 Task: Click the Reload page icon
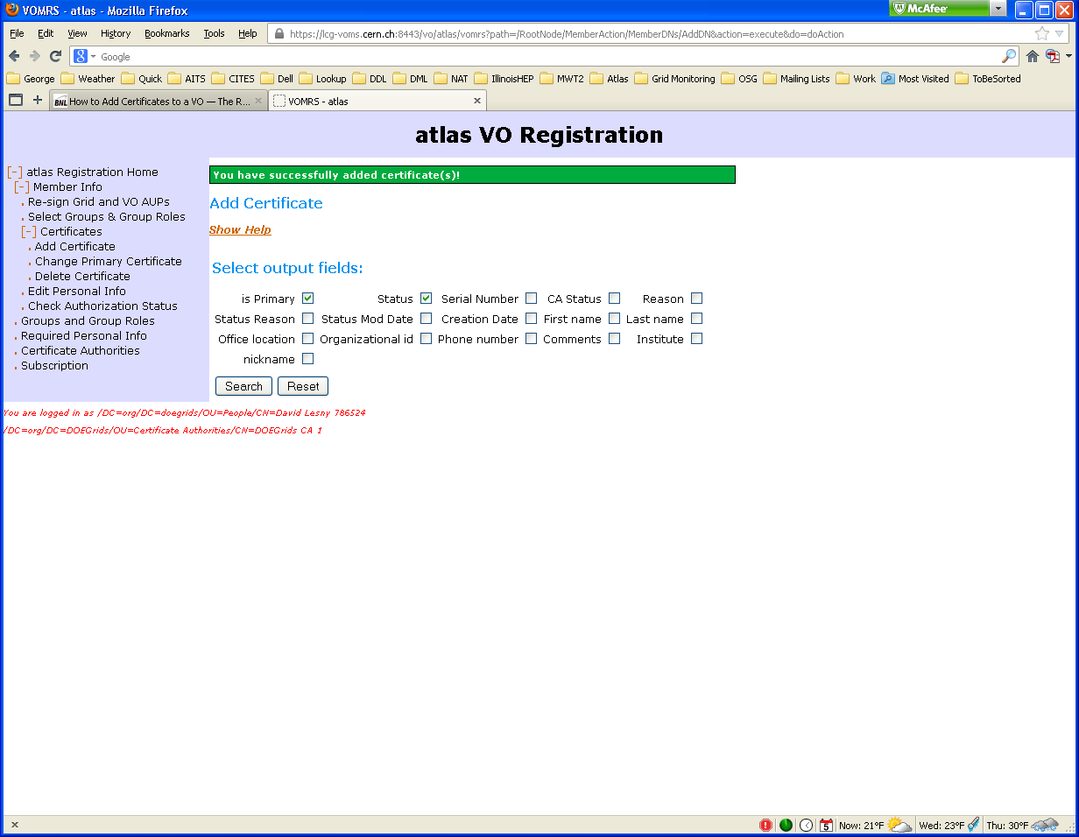tap(55, 56)
